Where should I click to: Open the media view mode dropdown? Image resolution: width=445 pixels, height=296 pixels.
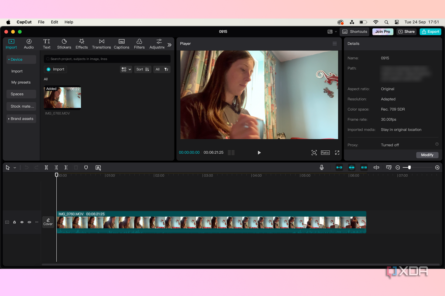[x=126, y=69]
